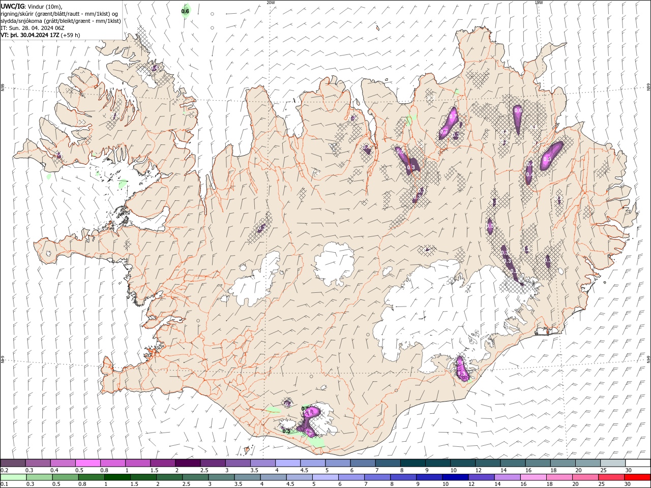Click the '0.1' number under lower legend row
This screenshot has width=651, height=488.
(x=4, y=484)
